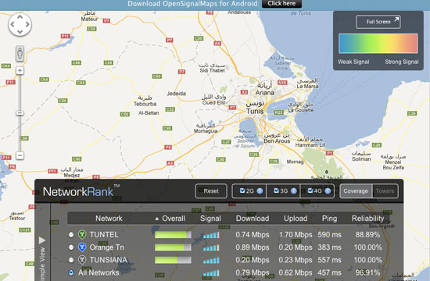This screenshot has height=281, width=430.
Task: Disable the 4G checkbox
Action: click(x=310, y=190)
